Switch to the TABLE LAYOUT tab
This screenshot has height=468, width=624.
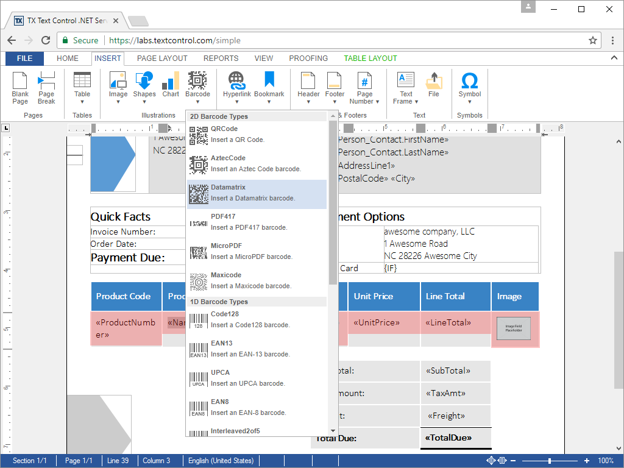click(x=370, y=58)
